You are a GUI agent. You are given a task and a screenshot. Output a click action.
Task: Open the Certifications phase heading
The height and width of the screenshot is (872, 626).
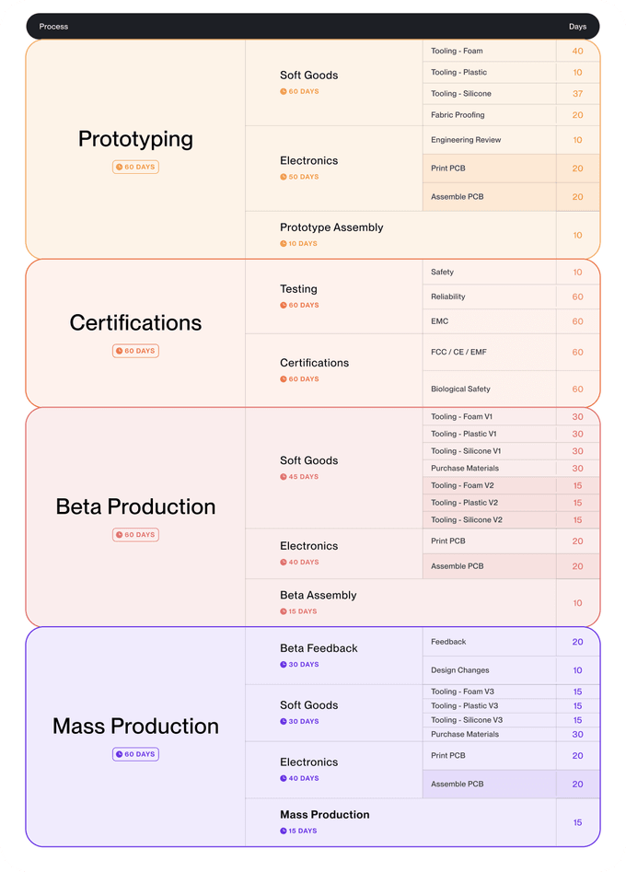pyautogui.click(x=135, y=323)
